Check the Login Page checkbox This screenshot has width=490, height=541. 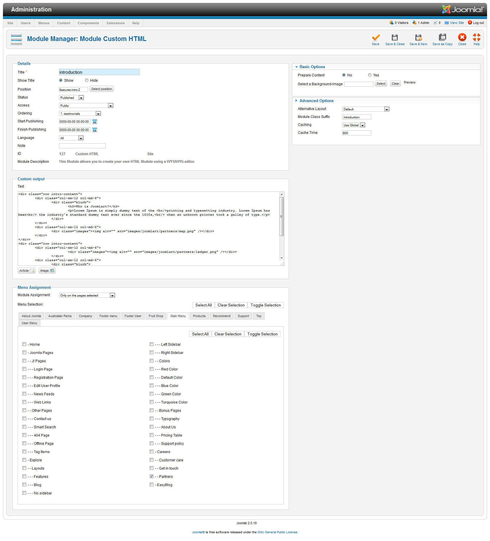24,369
